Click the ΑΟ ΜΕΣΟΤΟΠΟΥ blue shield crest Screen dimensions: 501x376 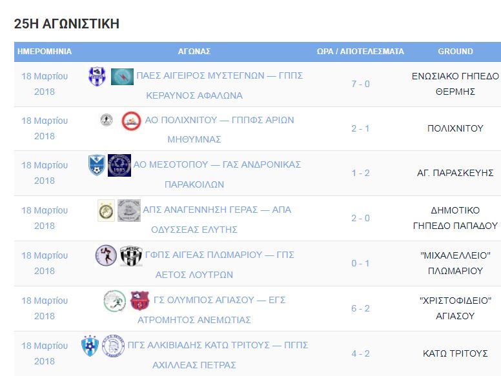click(x=96, y=165)
